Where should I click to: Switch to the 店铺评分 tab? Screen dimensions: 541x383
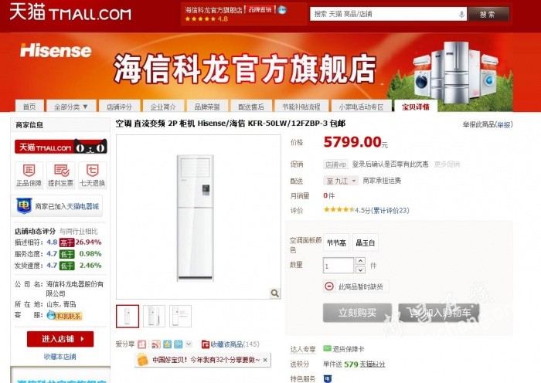(119, 107)
